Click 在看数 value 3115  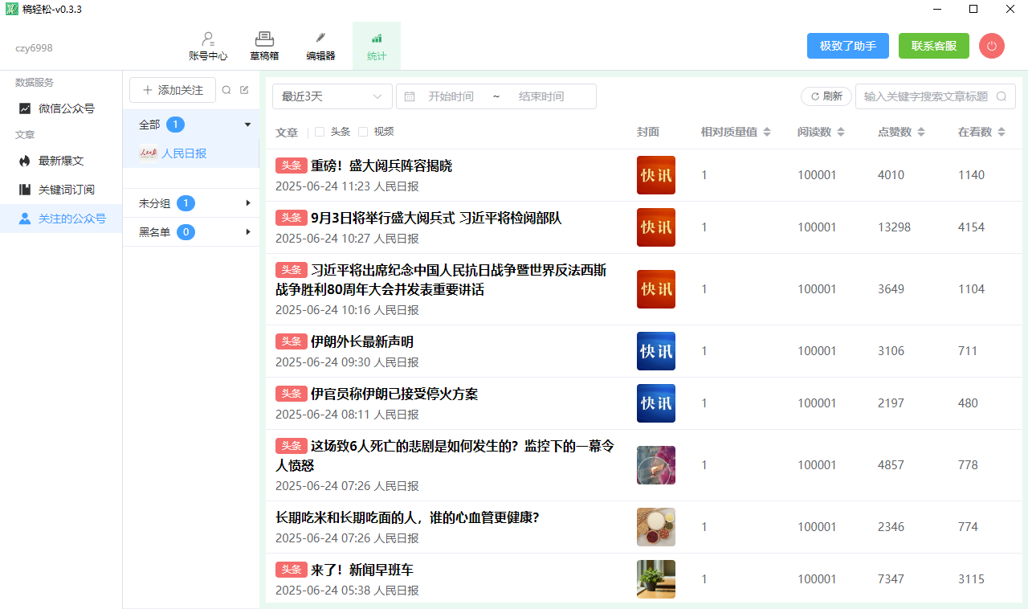click(971, 579)
